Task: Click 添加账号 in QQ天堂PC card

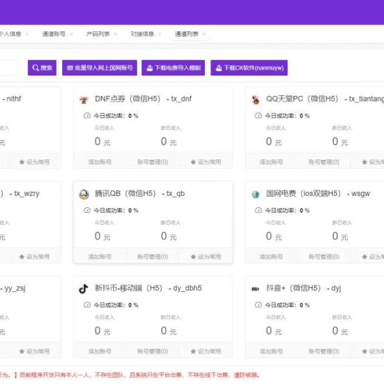Action: 271,162
